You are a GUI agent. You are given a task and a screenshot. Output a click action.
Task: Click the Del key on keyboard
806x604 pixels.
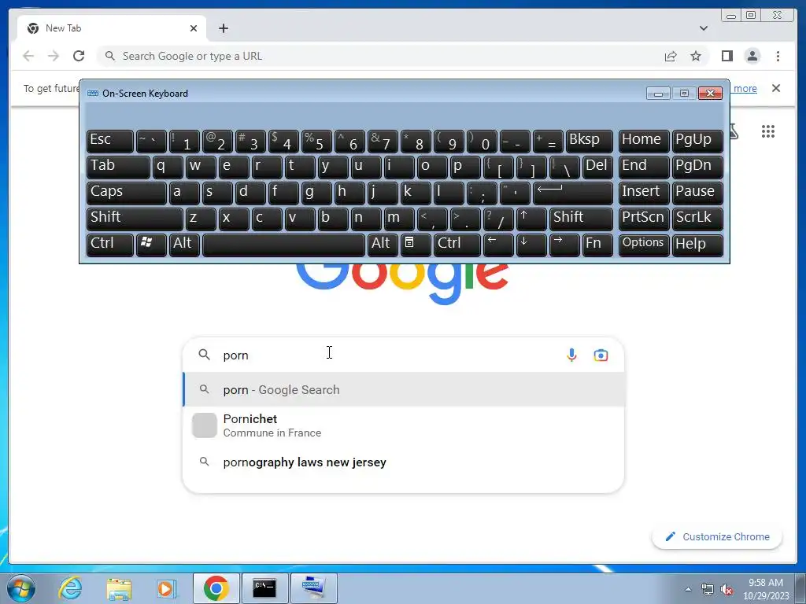pos(597,167)
